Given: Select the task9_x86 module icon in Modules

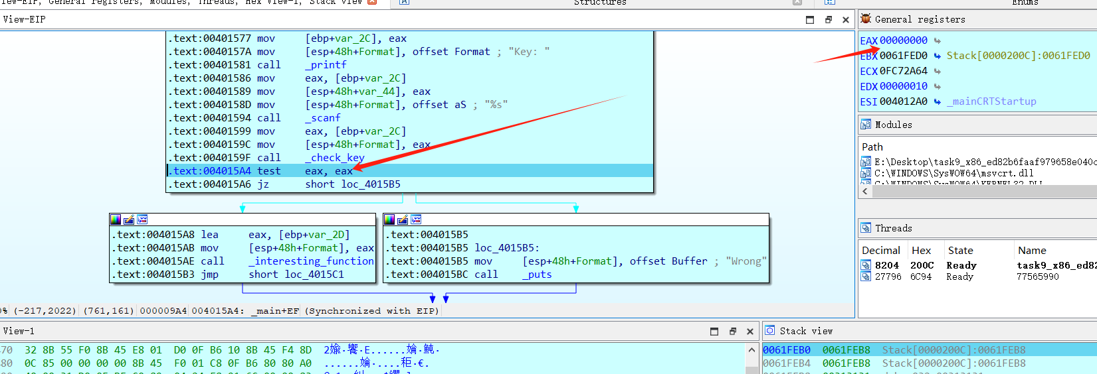Looking at the screenshot, I should coord(866,162).
